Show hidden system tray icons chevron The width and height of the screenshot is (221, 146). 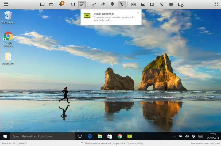(174, 136)
